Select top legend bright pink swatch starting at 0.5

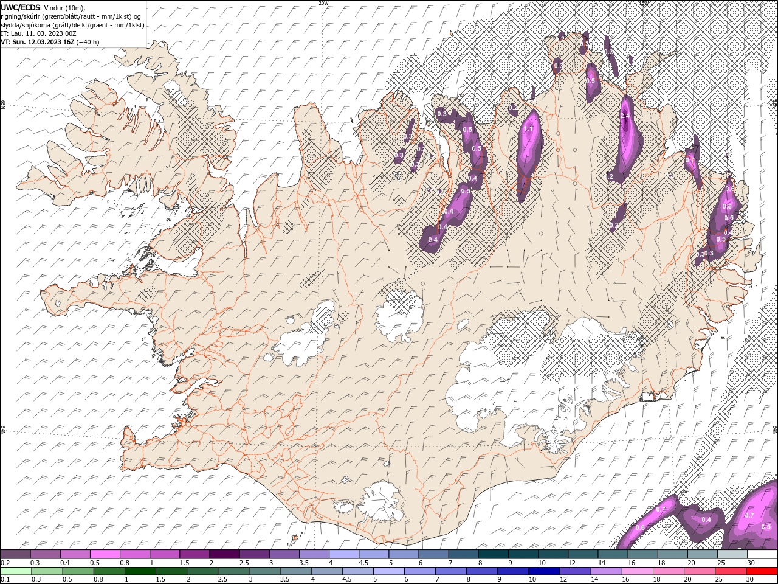pos(105,554)
